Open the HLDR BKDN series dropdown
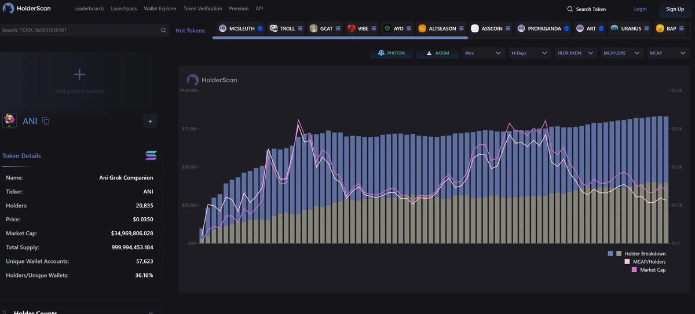Image resolution: width=695 pixels, height=314 pixels. click(x=576, y=53)
